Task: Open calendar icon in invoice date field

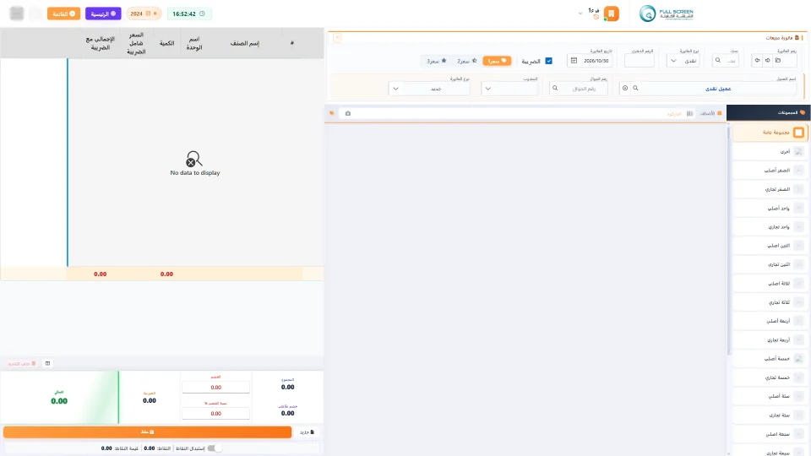Action: click(574, 61)
